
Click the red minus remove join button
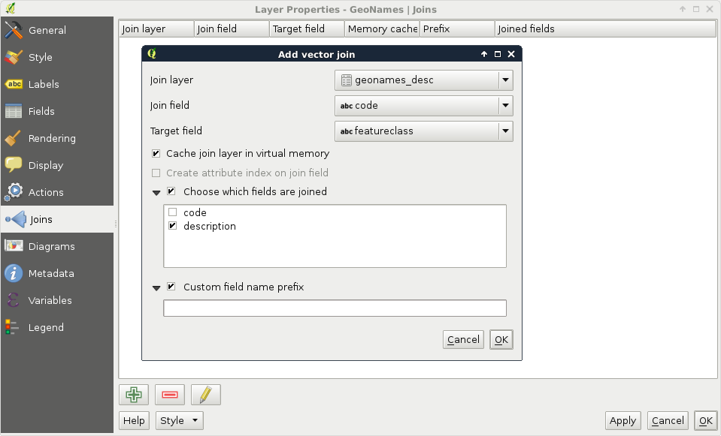coord(170,395)
